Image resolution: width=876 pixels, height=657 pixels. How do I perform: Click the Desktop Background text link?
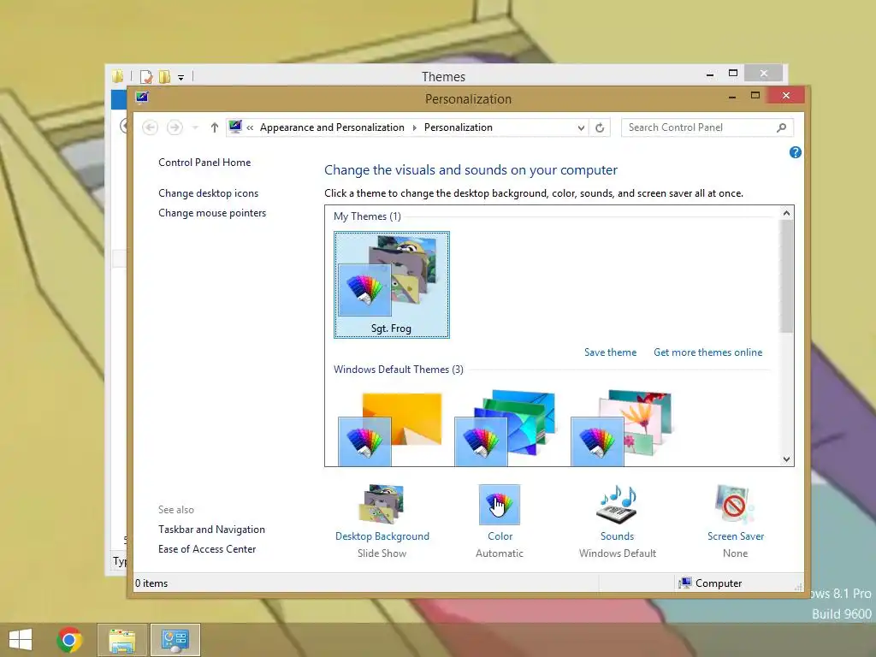click(382, 536)
